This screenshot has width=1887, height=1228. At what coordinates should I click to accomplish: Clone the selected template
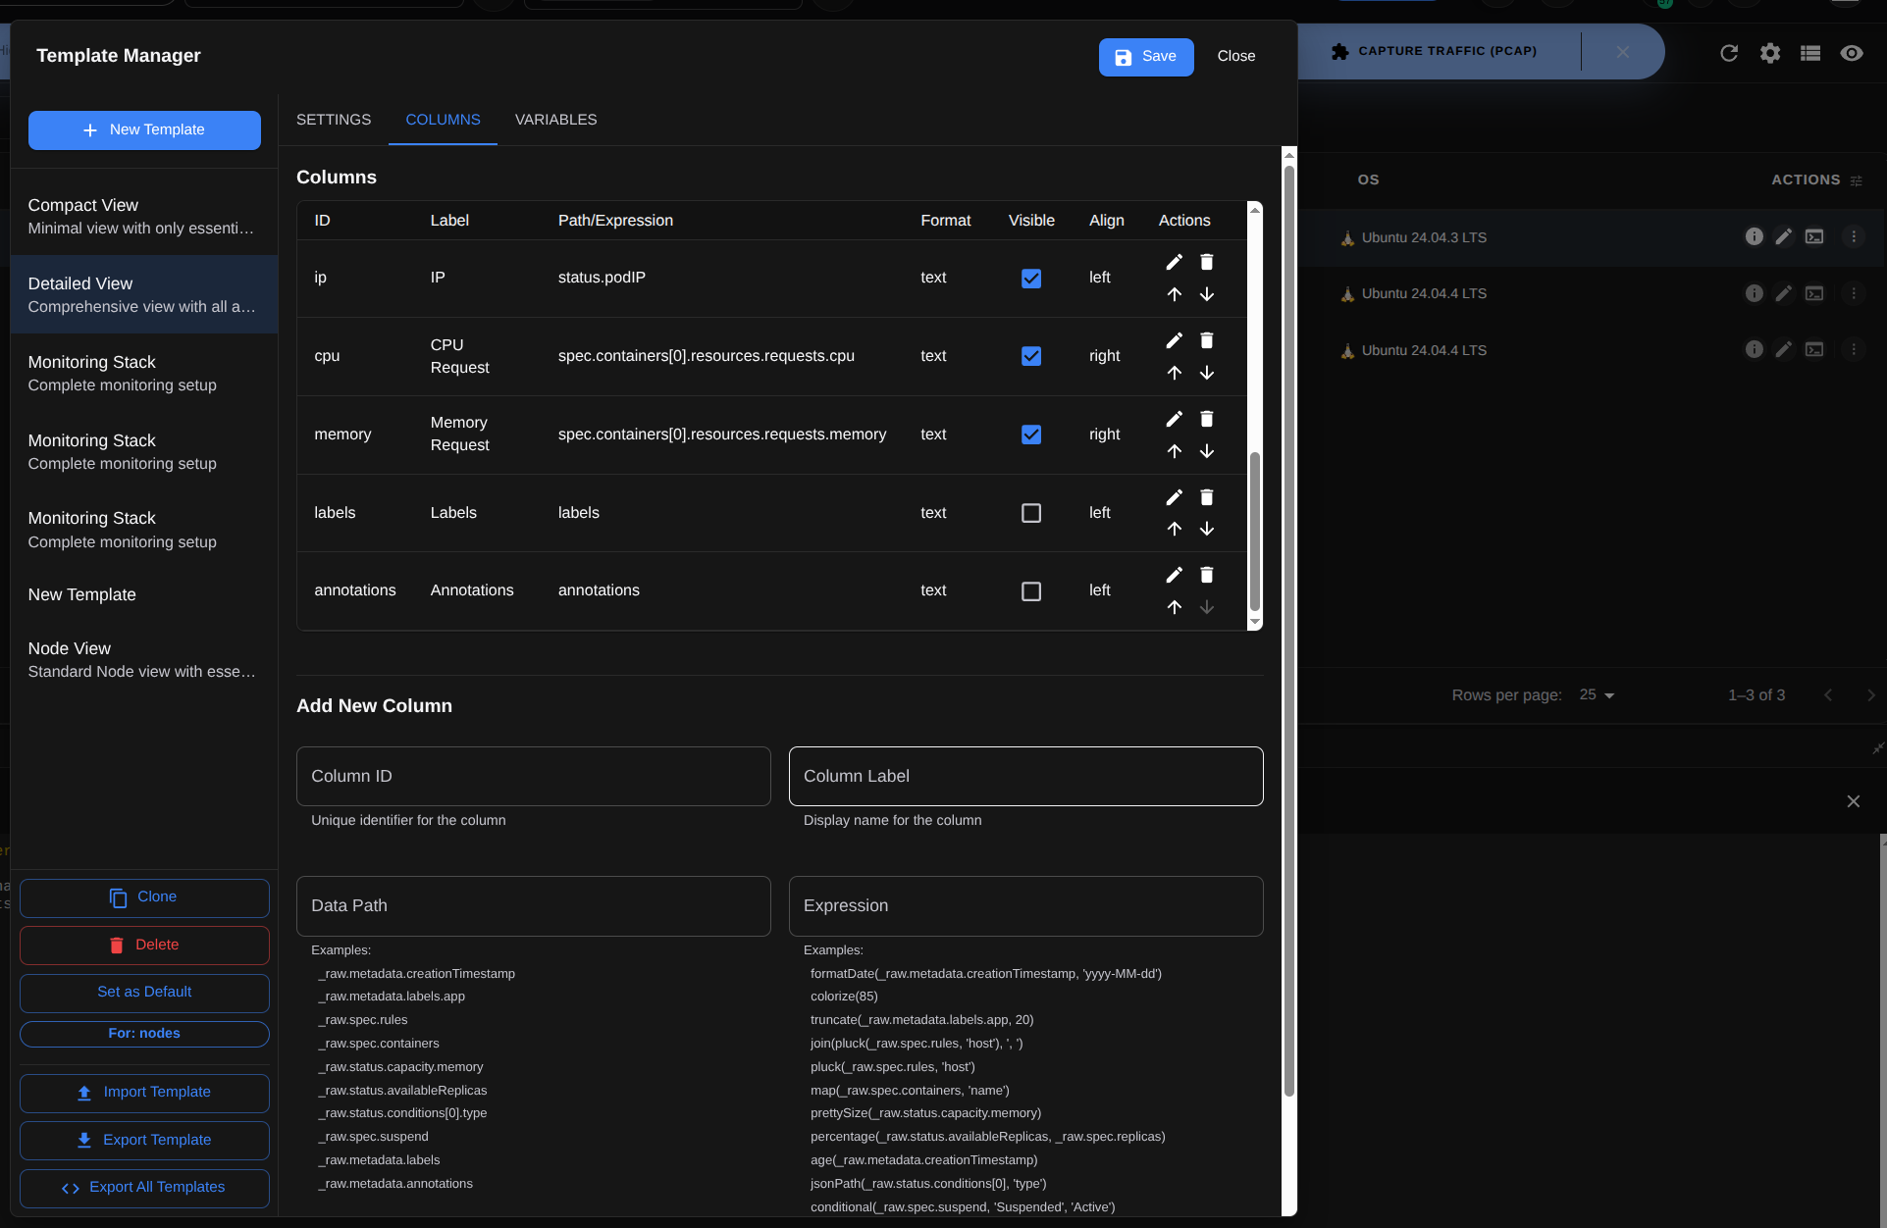pos(144,897)
